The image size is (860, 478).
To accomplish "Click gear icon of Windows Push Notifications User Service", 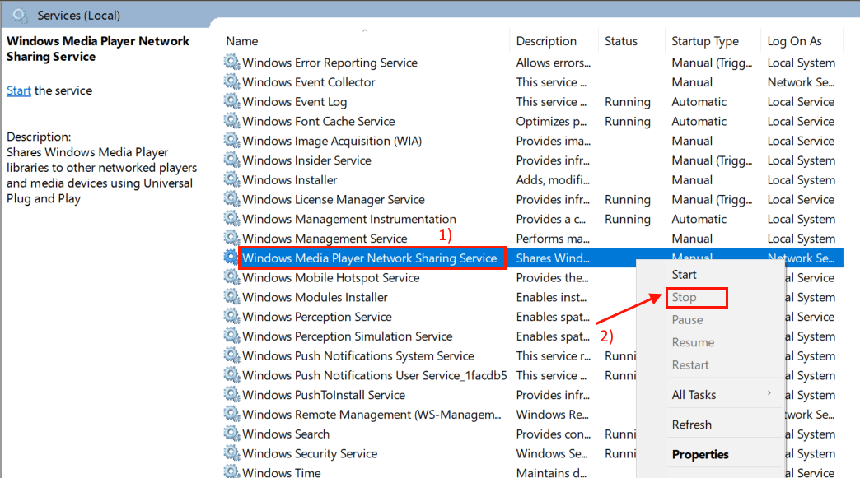I will click(232, 374).
